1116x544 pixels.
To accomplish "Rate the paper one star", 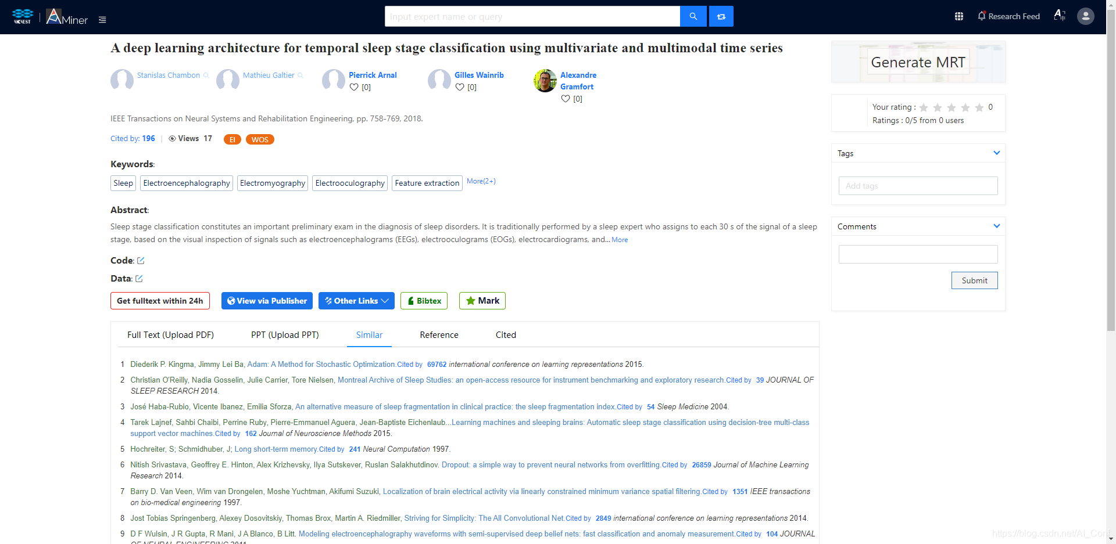I will point(924,107).
